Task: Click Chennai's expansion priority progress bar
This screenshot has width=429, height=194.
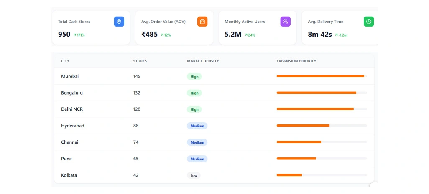Action: (321, 142)
